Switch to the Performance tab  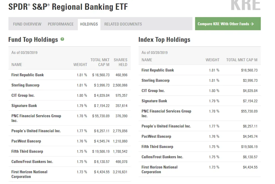pyautogui.click(x=61, y=24)
